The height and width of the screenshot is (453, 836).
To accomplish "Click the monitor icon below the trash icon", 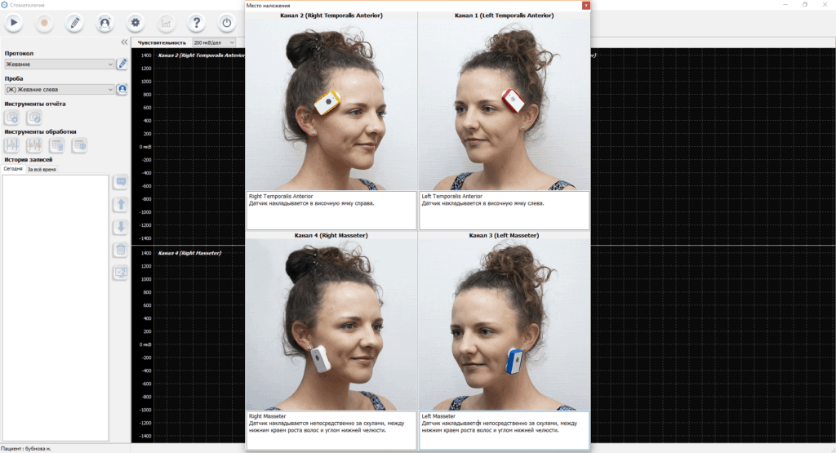I will 121,273.
